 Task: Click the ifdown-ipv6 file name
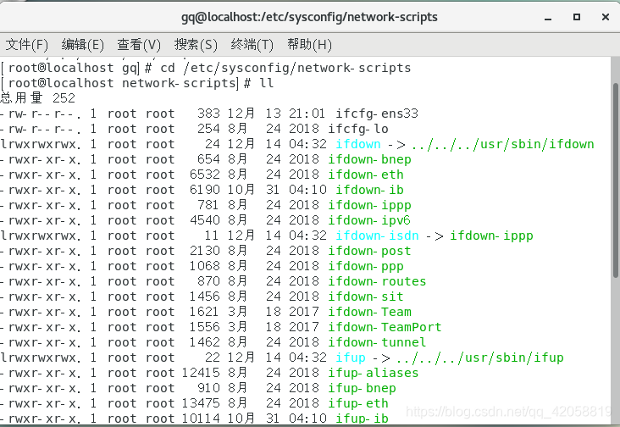(369, 220)
